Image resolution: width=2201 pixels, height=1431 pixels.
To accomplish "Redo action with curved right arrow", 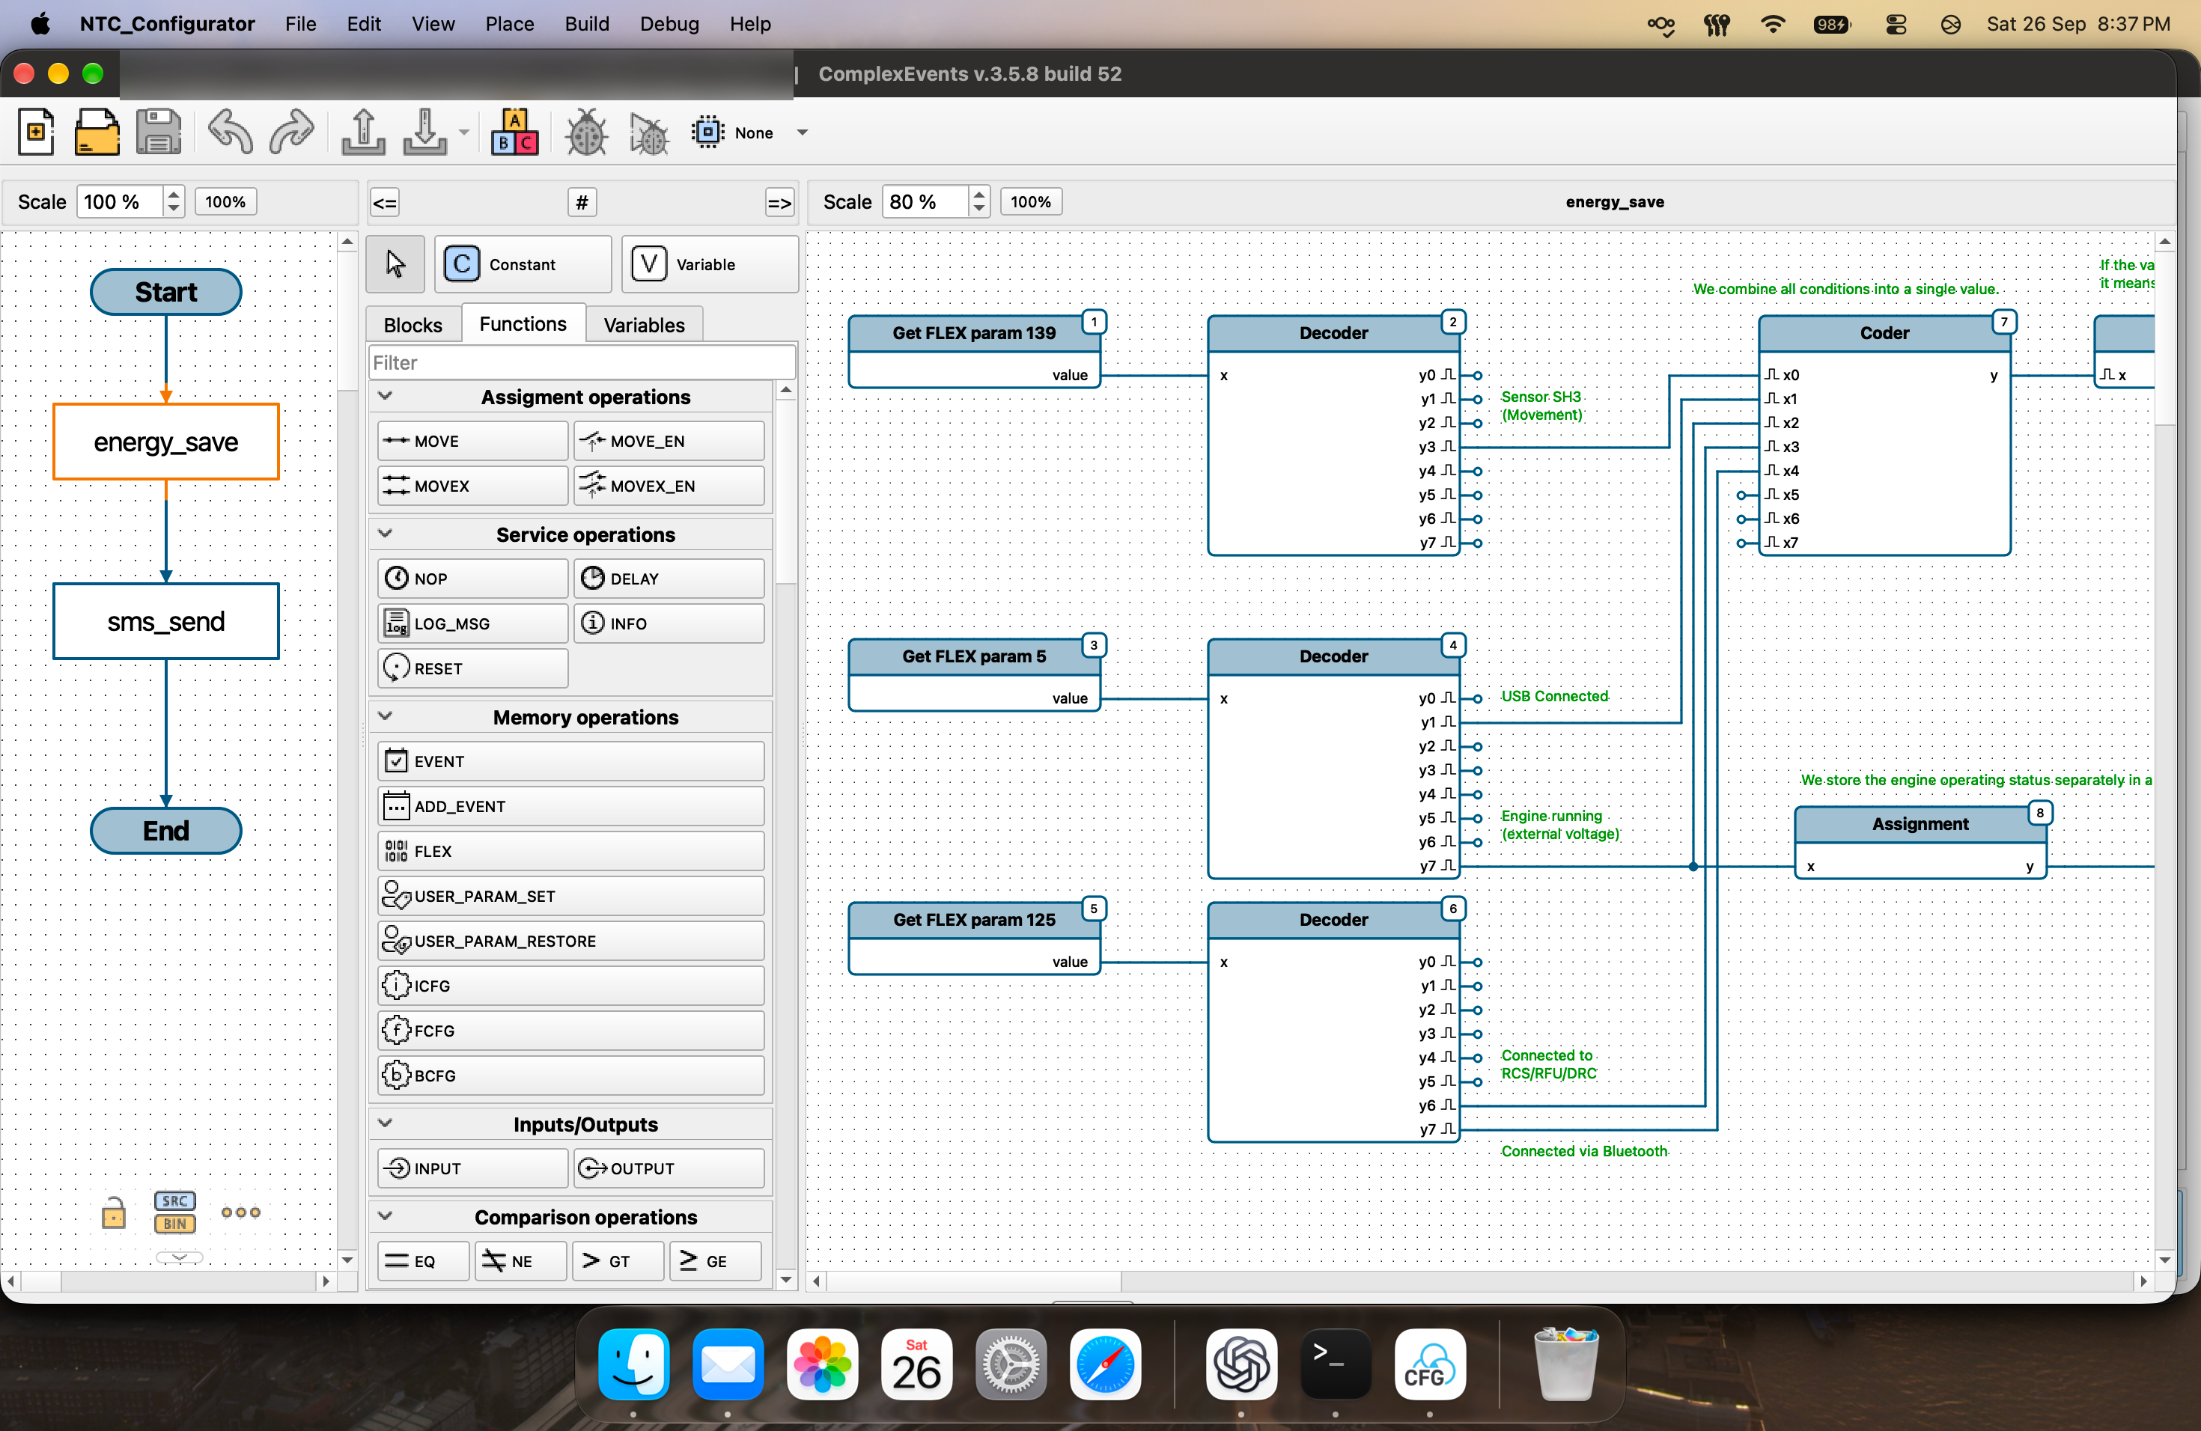I will pos(291,131).
